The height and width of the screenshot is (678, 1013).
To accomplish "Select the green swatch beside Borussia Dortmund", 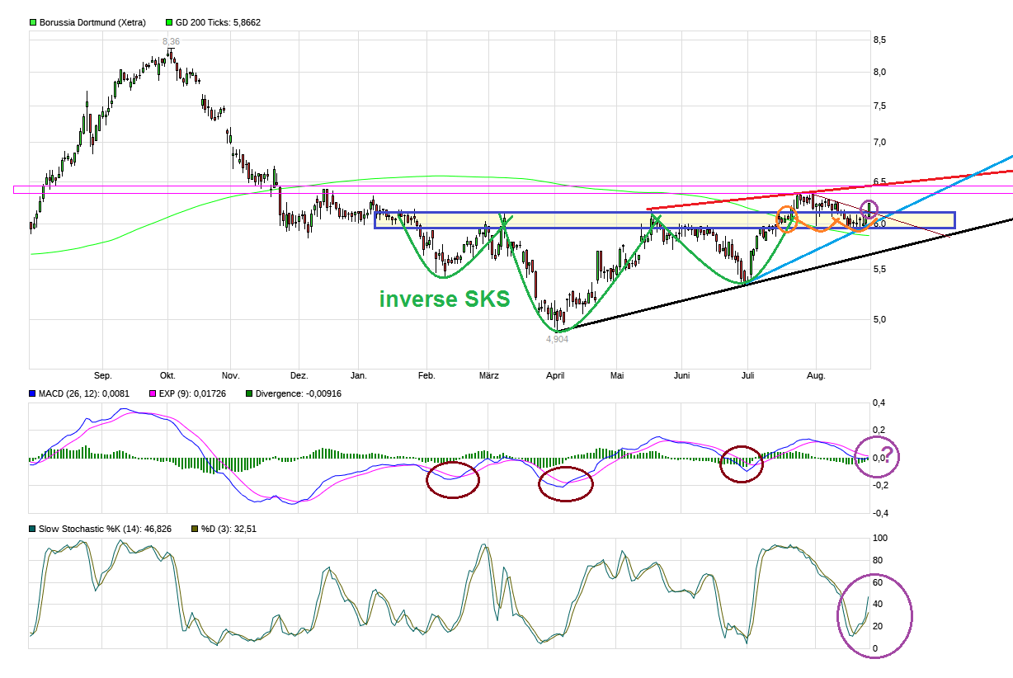I will pyautogui.click(x=33, y=23).
